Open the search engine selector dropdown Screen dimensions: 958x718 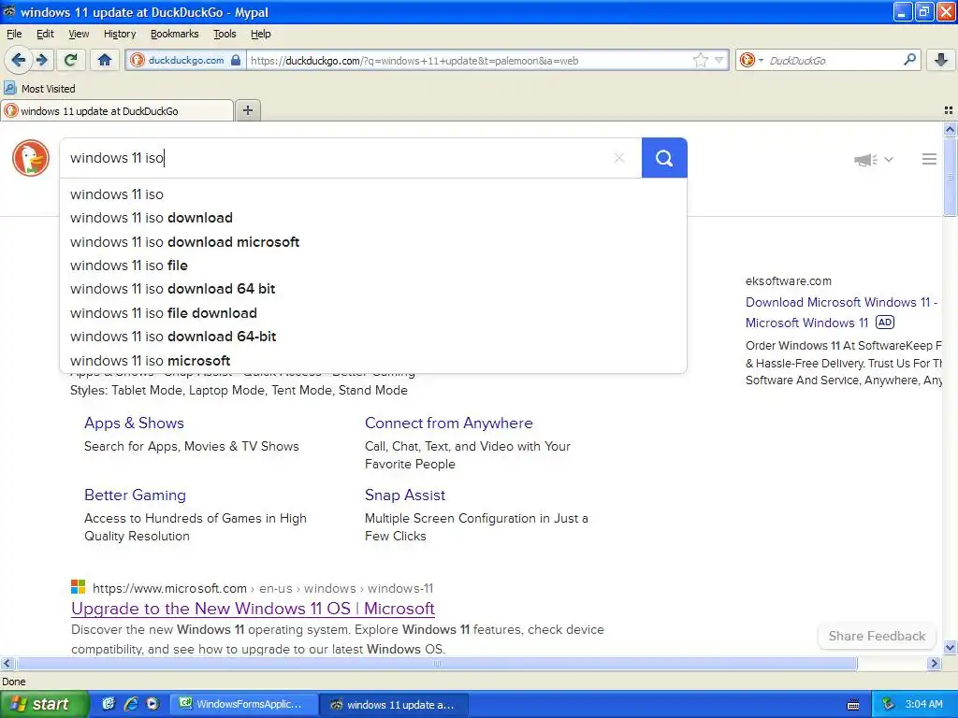(751, 60)
